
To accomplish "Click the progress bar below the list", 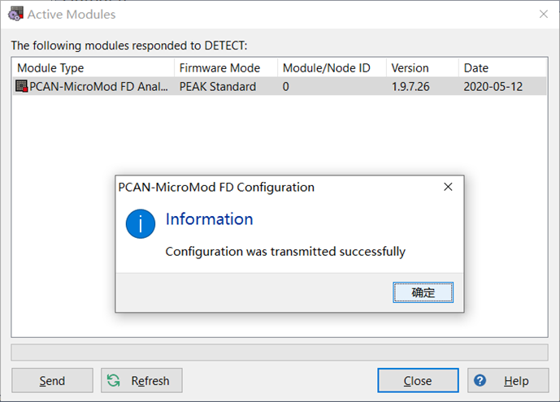I will (279, 352).
